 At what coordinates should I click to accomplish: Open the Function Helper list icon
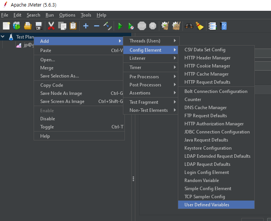click(x=212, y=26)
